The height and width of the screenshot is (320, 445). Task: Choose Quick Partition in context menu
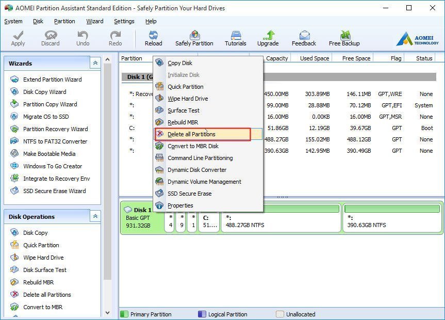(208, 87)
